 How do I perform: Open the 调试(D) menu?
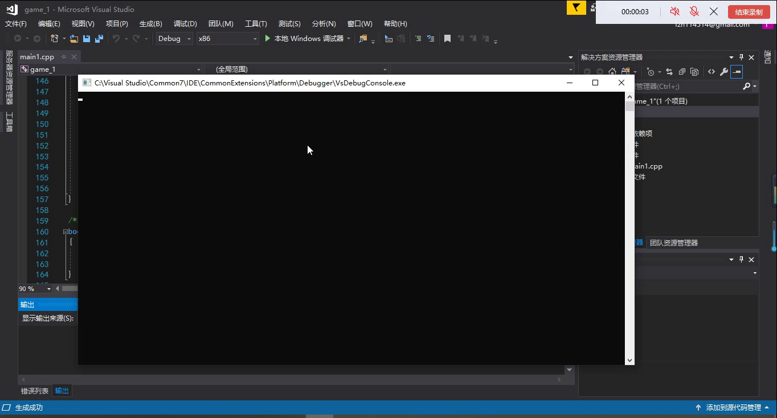185,23
